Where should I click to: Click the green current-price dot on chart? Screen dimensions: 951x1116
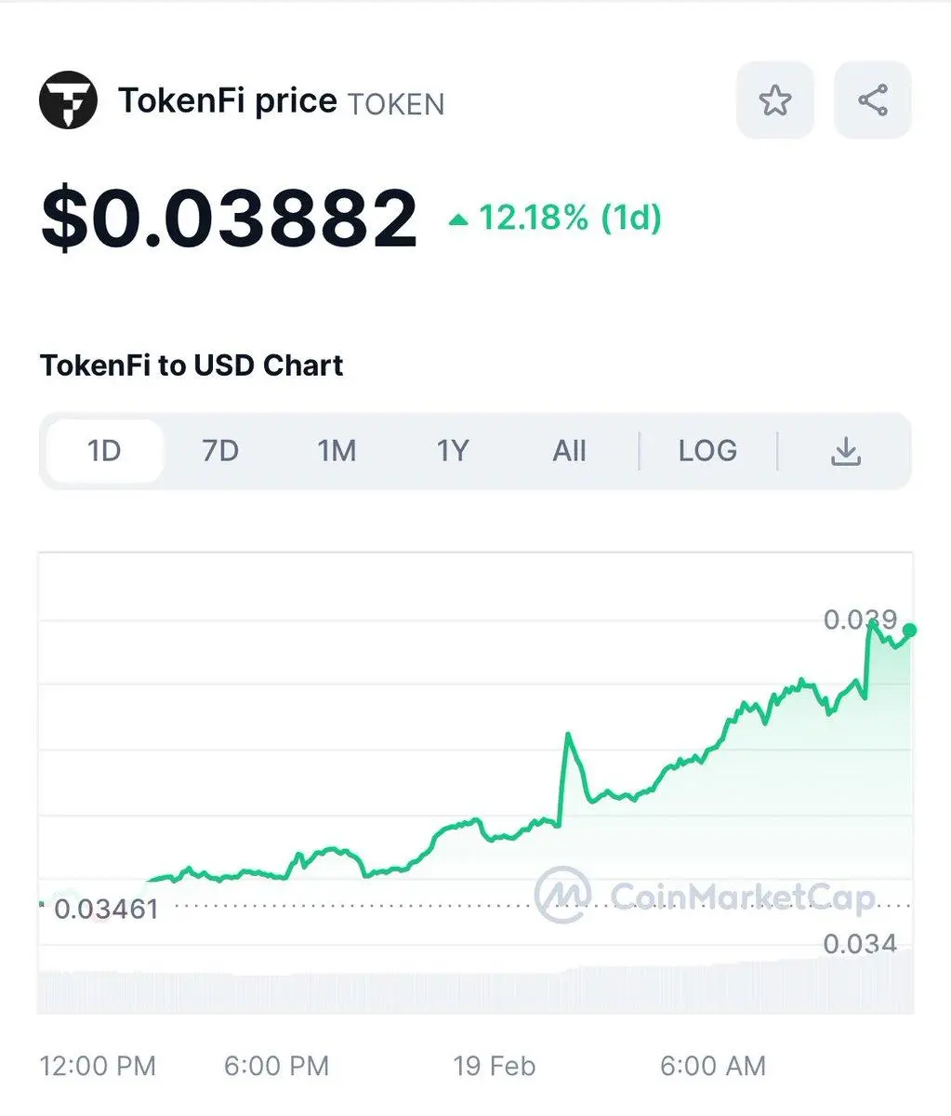click(x=909, y=631)
